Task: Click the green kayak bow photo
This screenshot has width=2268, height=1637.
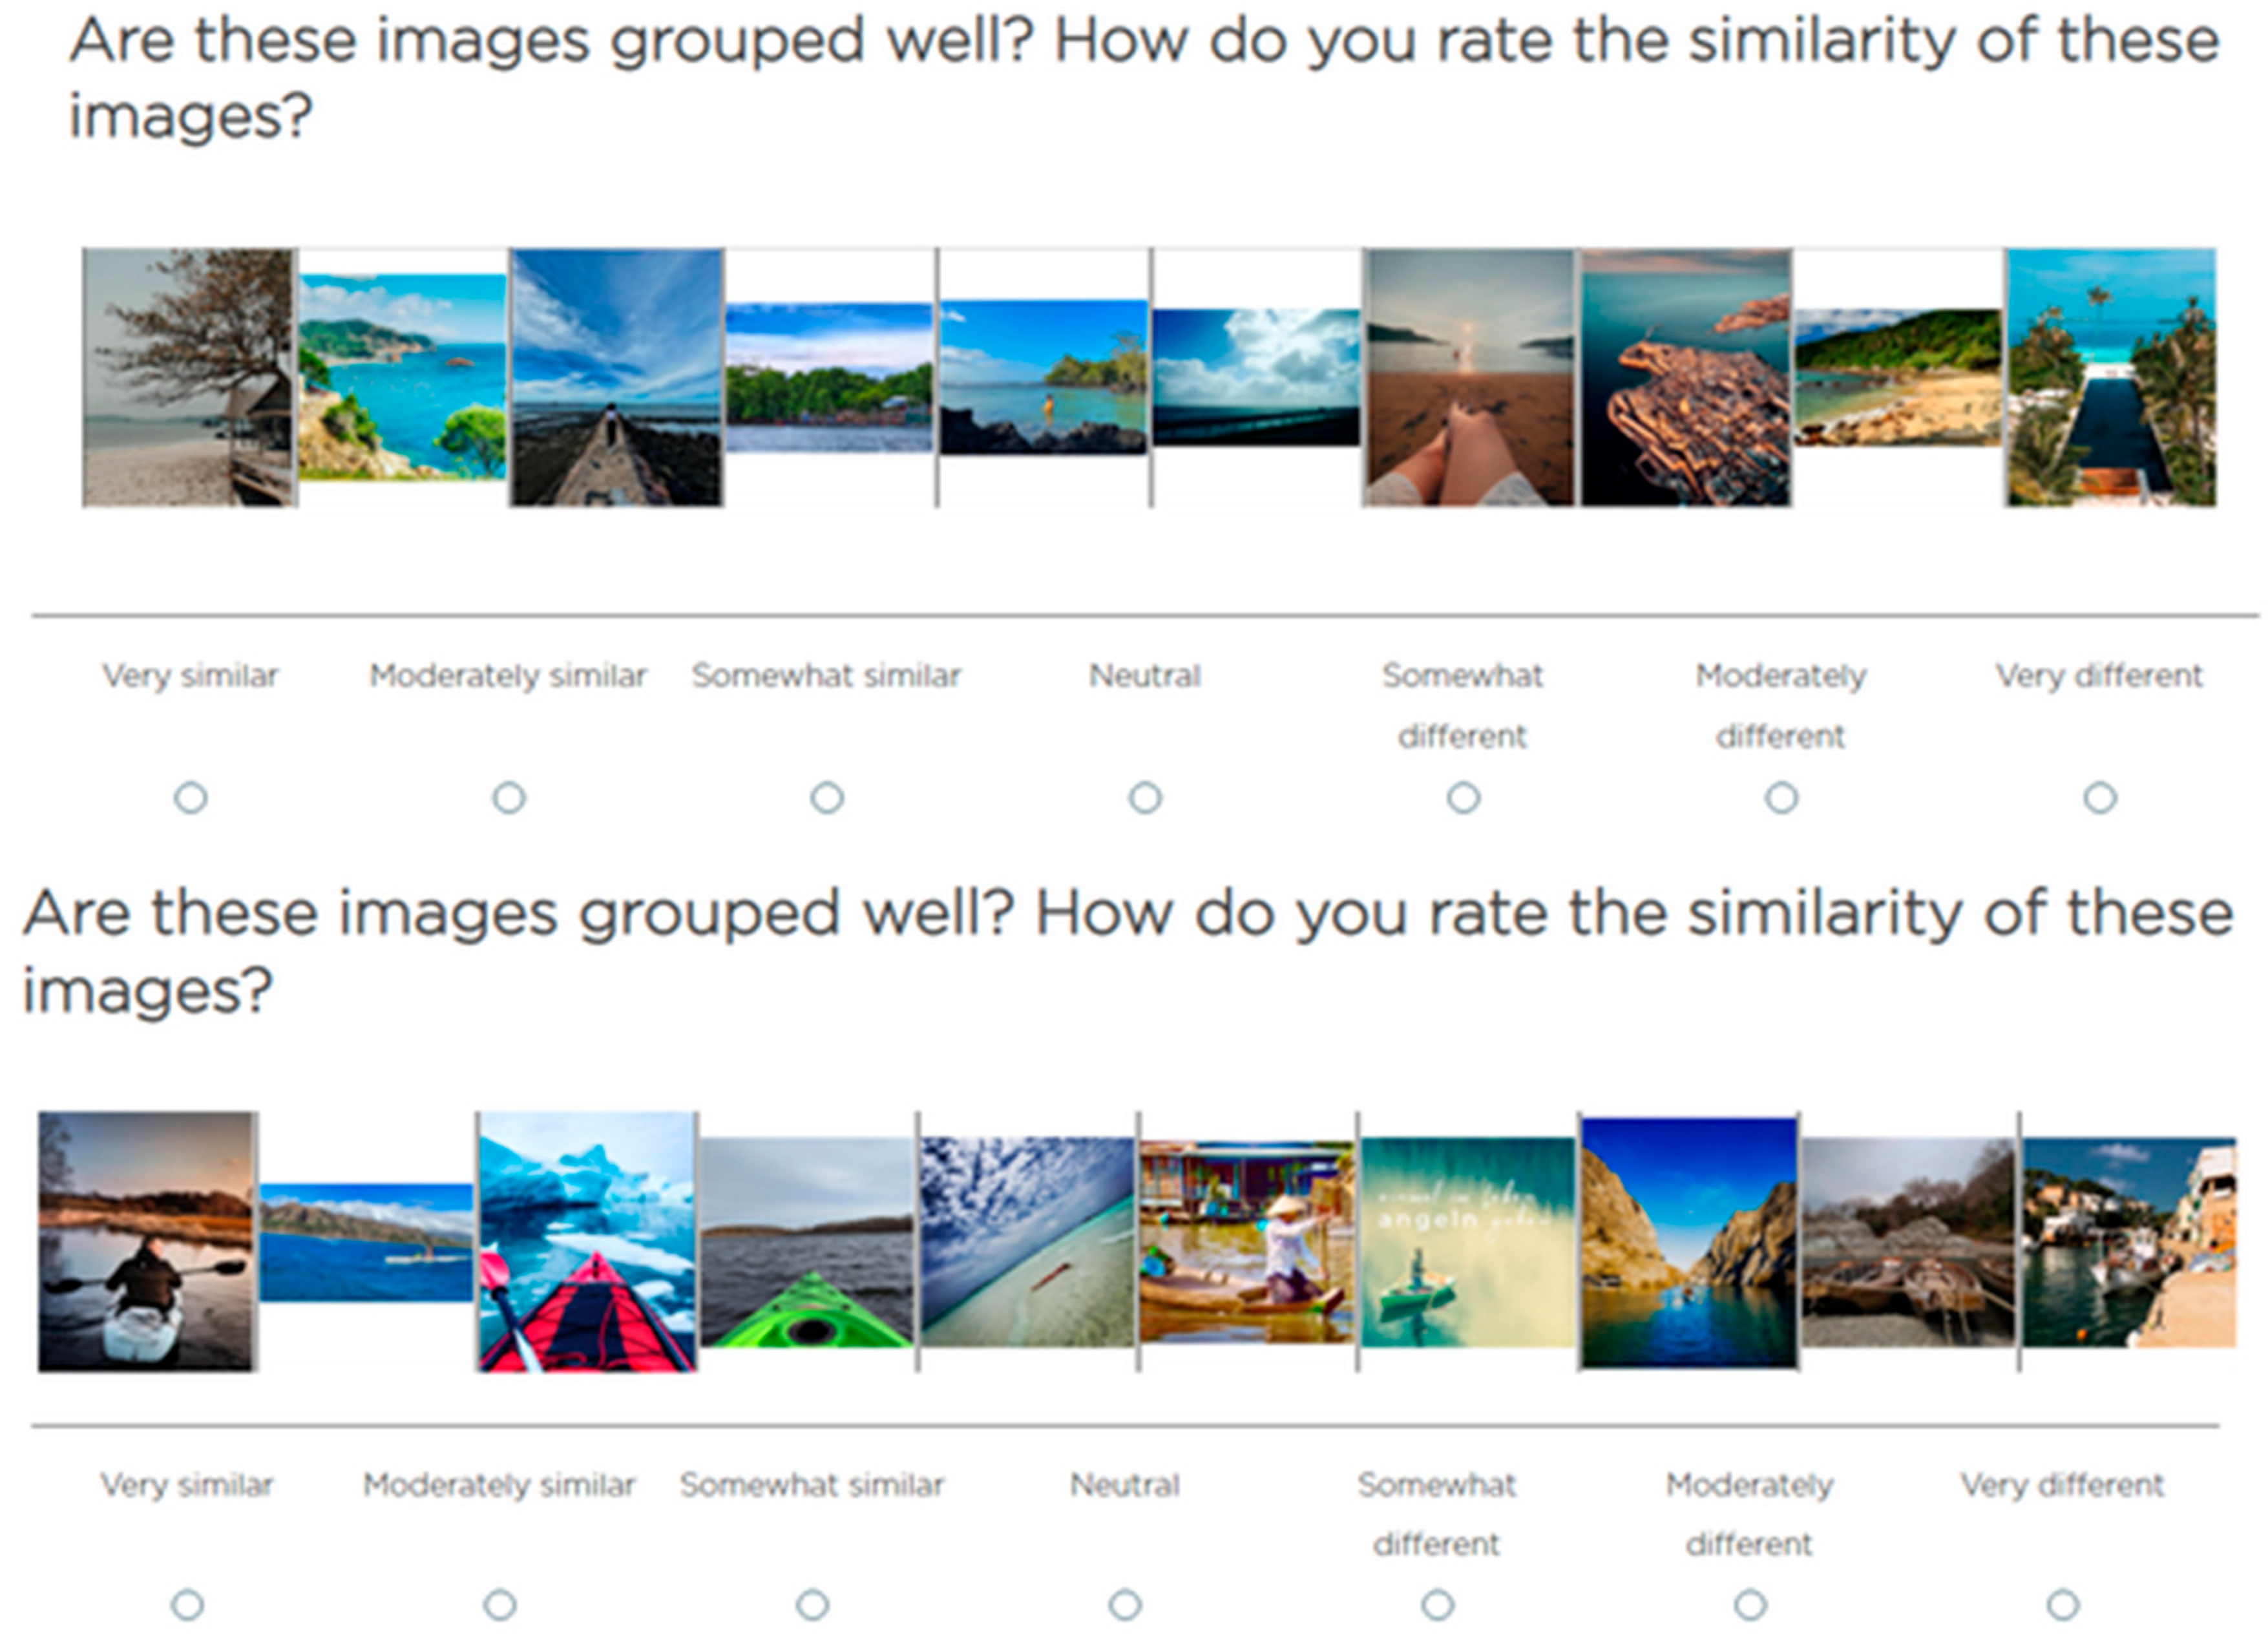Action: tap(807, 1242)
